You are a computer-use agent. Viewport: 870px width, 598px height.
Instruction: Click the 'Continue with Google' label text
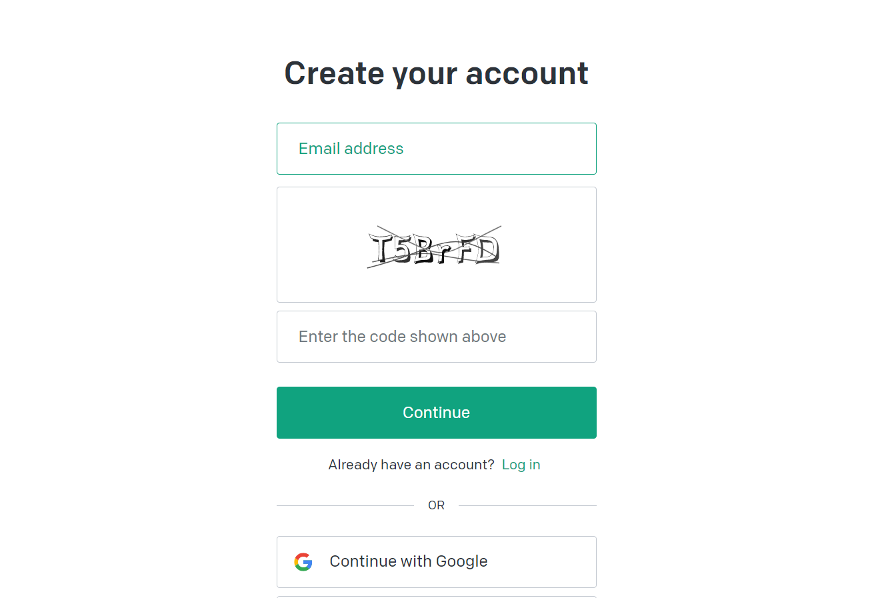[409, 561]
